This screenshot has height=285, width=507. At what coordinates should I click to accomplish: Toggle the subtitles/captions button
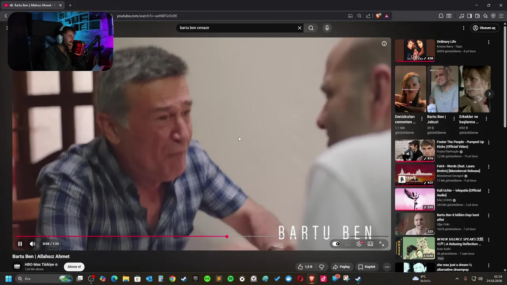point(348,244)
